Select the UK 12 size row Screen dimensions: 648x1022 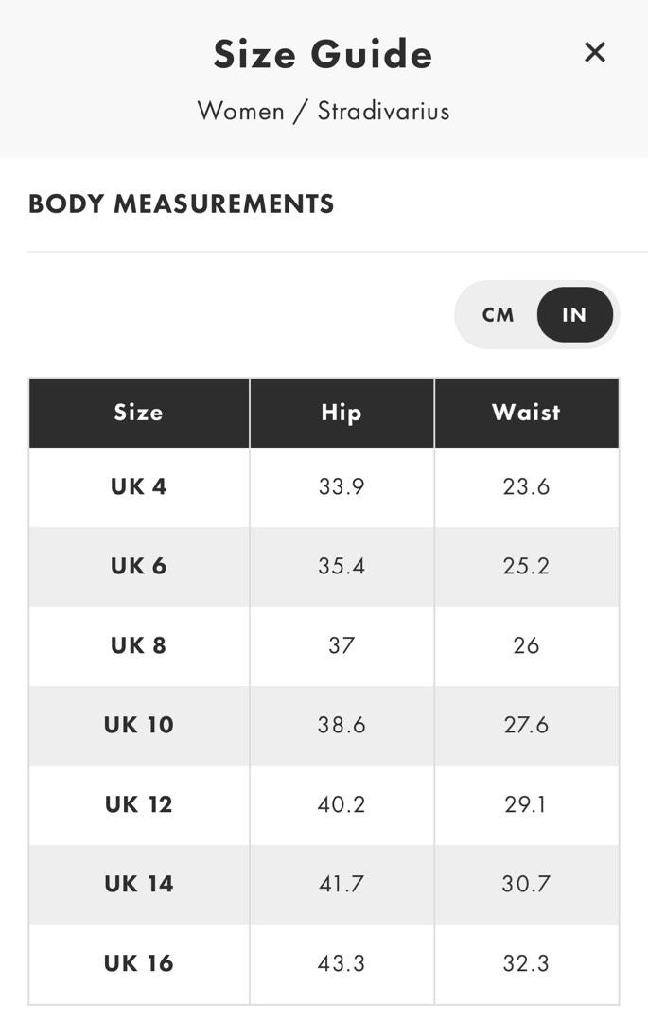coord(139,804)
